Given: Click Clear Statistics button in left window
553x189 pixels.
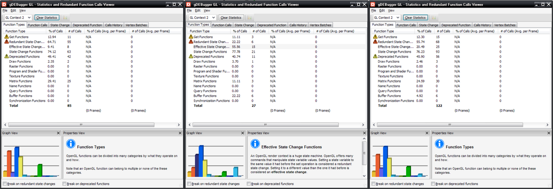Looking at the screenshot, I should point(47,17).
